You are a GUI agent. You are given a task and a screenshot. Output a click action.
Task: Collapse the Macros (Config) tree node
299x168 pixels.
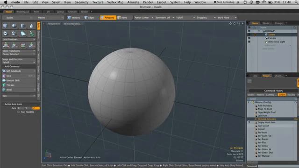tap(249, 102)
